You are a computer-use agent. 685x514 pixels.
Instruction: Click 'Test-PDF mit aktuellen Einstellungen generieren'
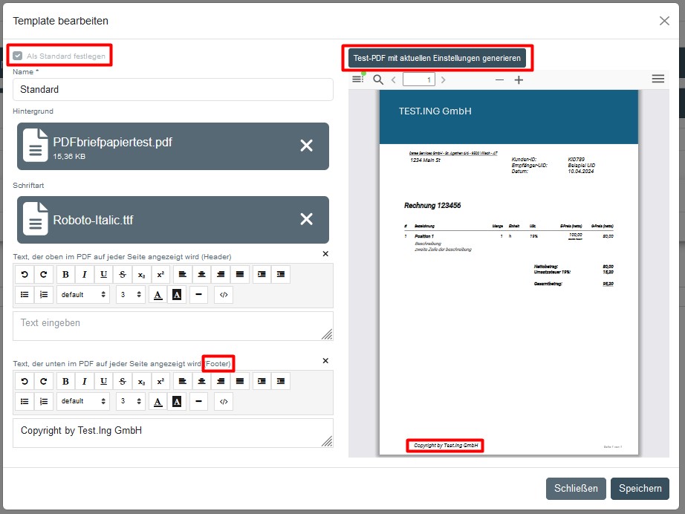(x=437, y=58)
